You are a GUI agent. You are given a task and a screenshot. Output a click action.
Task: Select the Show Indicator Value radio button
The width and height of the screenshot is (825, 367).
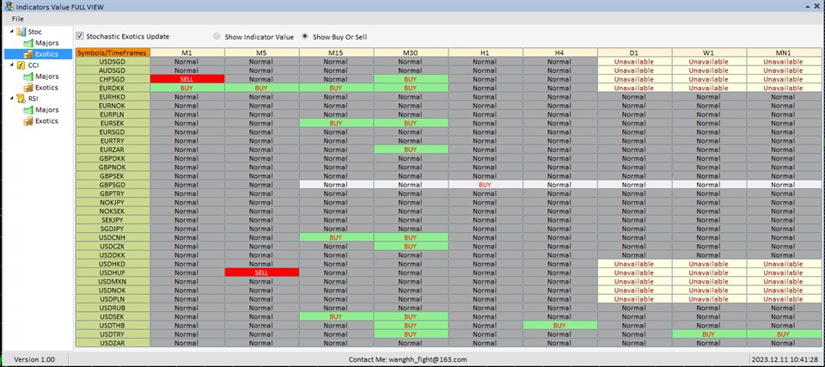point(217,37)
